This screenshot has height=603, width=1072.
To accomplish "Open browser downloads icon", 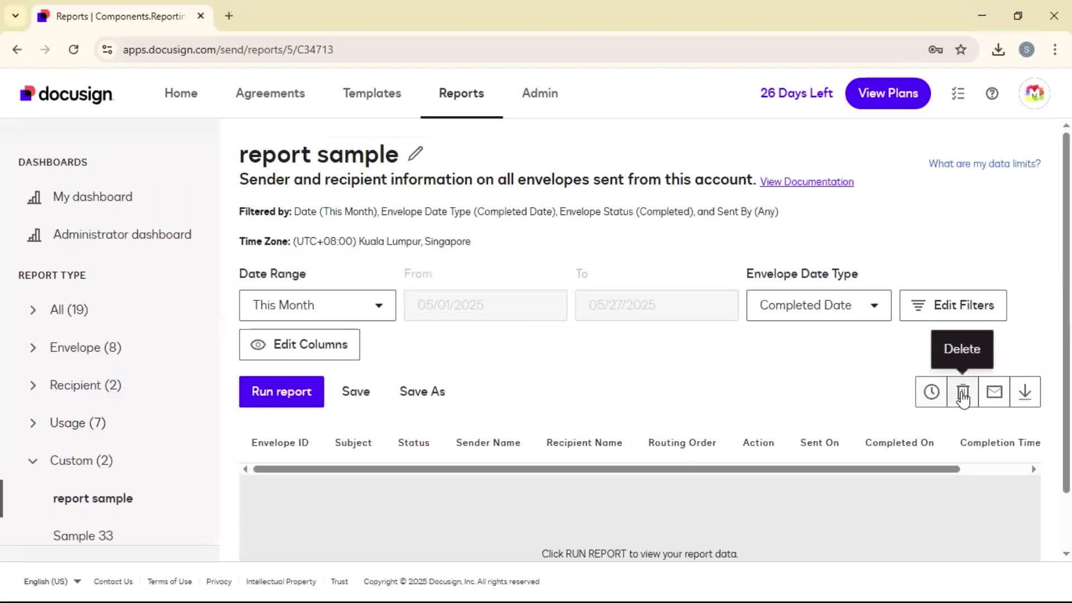I will coord(998,50).
